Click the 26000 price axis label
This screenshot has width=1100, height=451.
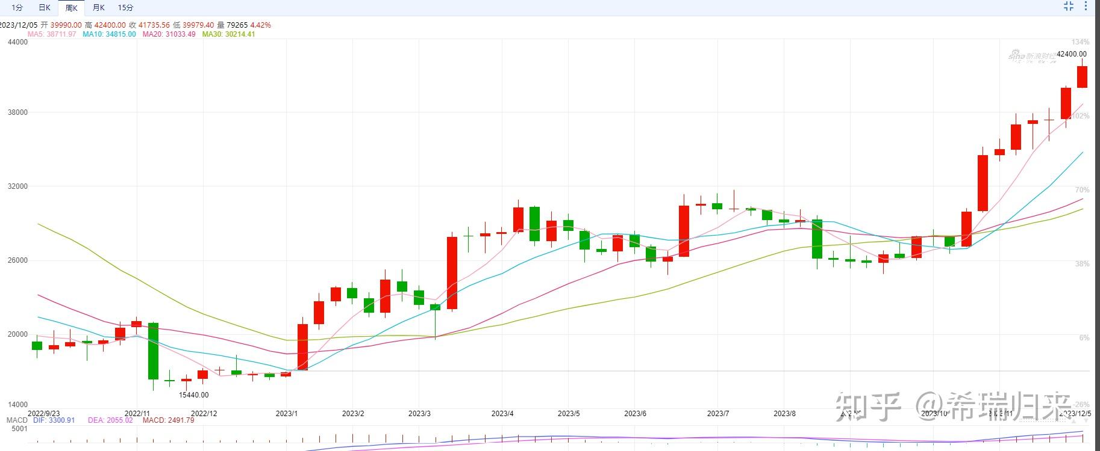[x=17, y=260]
